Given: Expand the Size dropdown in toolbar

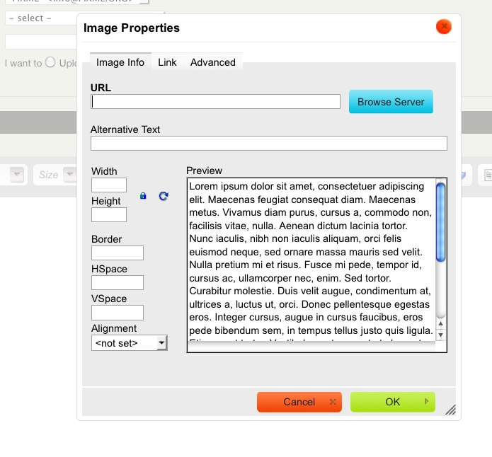Looking at the screenshot, I should coord(69,174).
